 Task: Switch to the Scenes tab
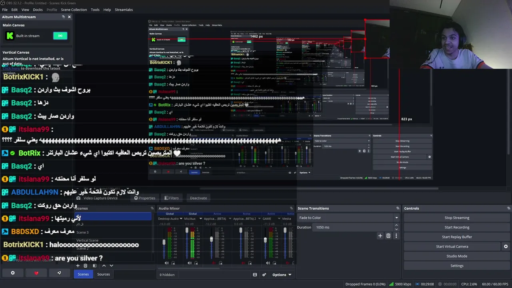[83, 274]
